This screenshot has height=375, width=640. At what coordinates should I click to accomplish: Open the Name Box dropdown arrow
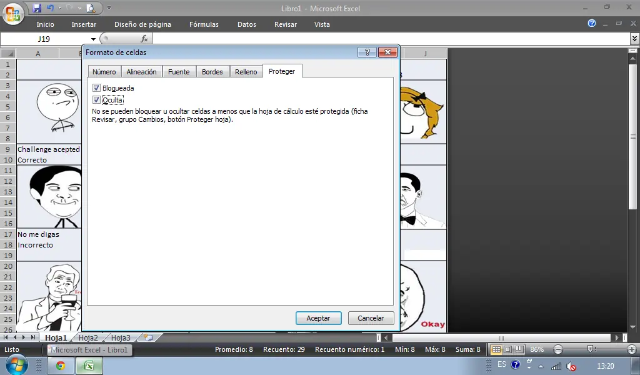coord(93,39)
